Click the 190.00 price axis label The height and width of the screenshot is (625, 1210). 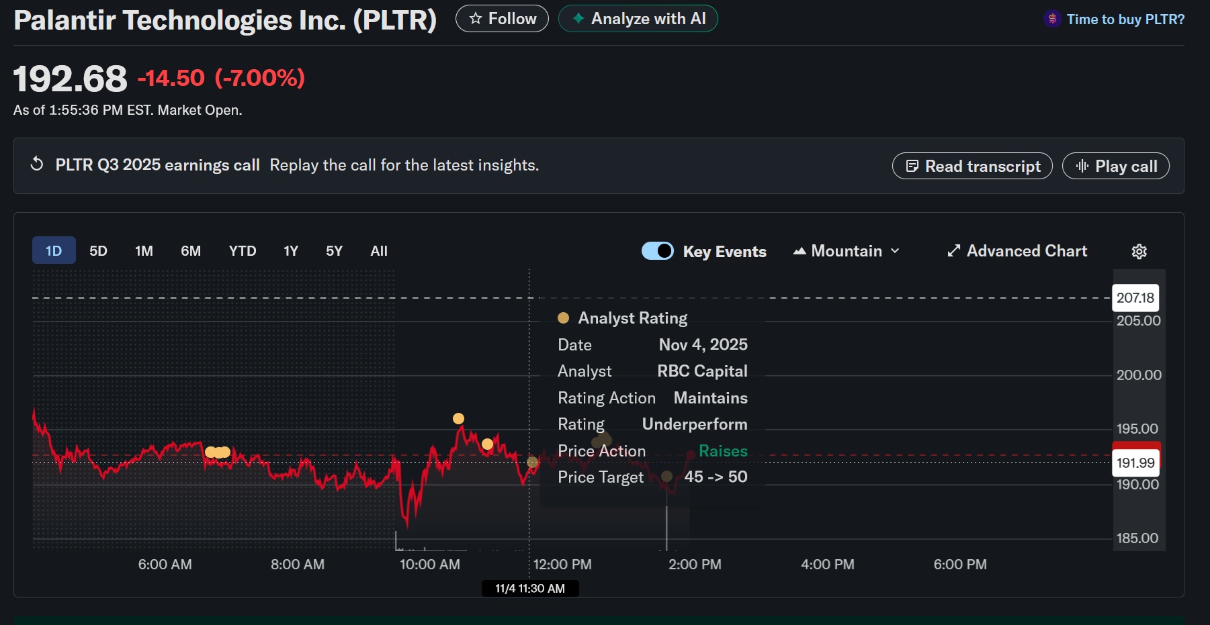pos(1137,484)
